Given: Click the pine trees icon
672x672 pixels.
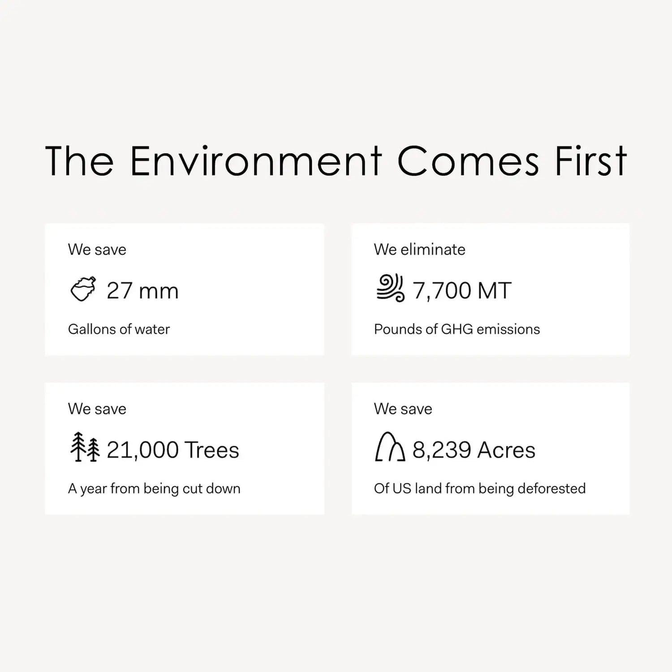Looking at the screenshot, I should 85,447.
